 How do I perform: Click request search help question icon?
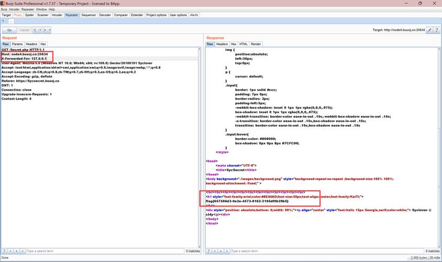pyautogui.click(x=4, y=251)
